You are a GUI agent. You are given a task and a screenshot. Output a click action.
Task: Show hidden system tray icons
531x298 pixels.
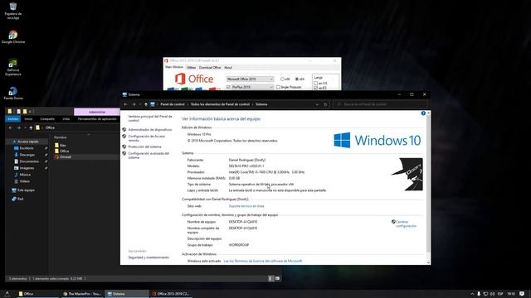472,294
